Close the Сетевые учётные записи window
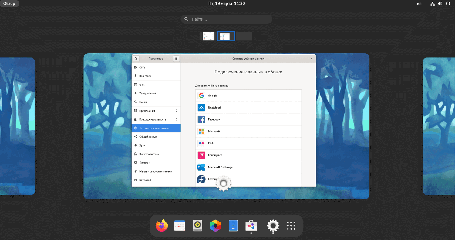Viewport: 455px width, 240px height. pos(312,59)
